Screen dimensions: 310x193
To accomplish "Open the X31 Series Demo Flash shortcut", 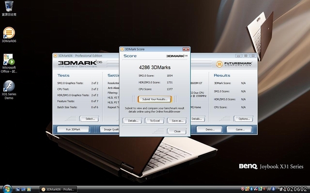I will [x=9, y=90].
